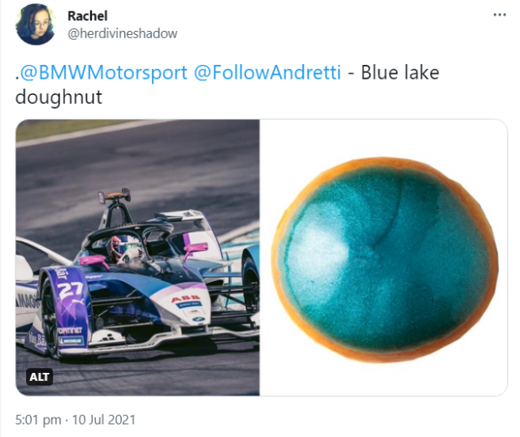The width and height of the screenshot is (520, 437).
Task: Open the @FollowAndretti mention link
Action: pos(267,72)
